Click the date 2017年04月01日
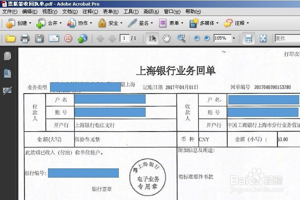 (x=182, y=87)
